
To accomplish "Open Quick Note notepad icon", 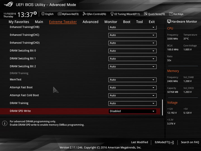I will [x=146, y=14].
